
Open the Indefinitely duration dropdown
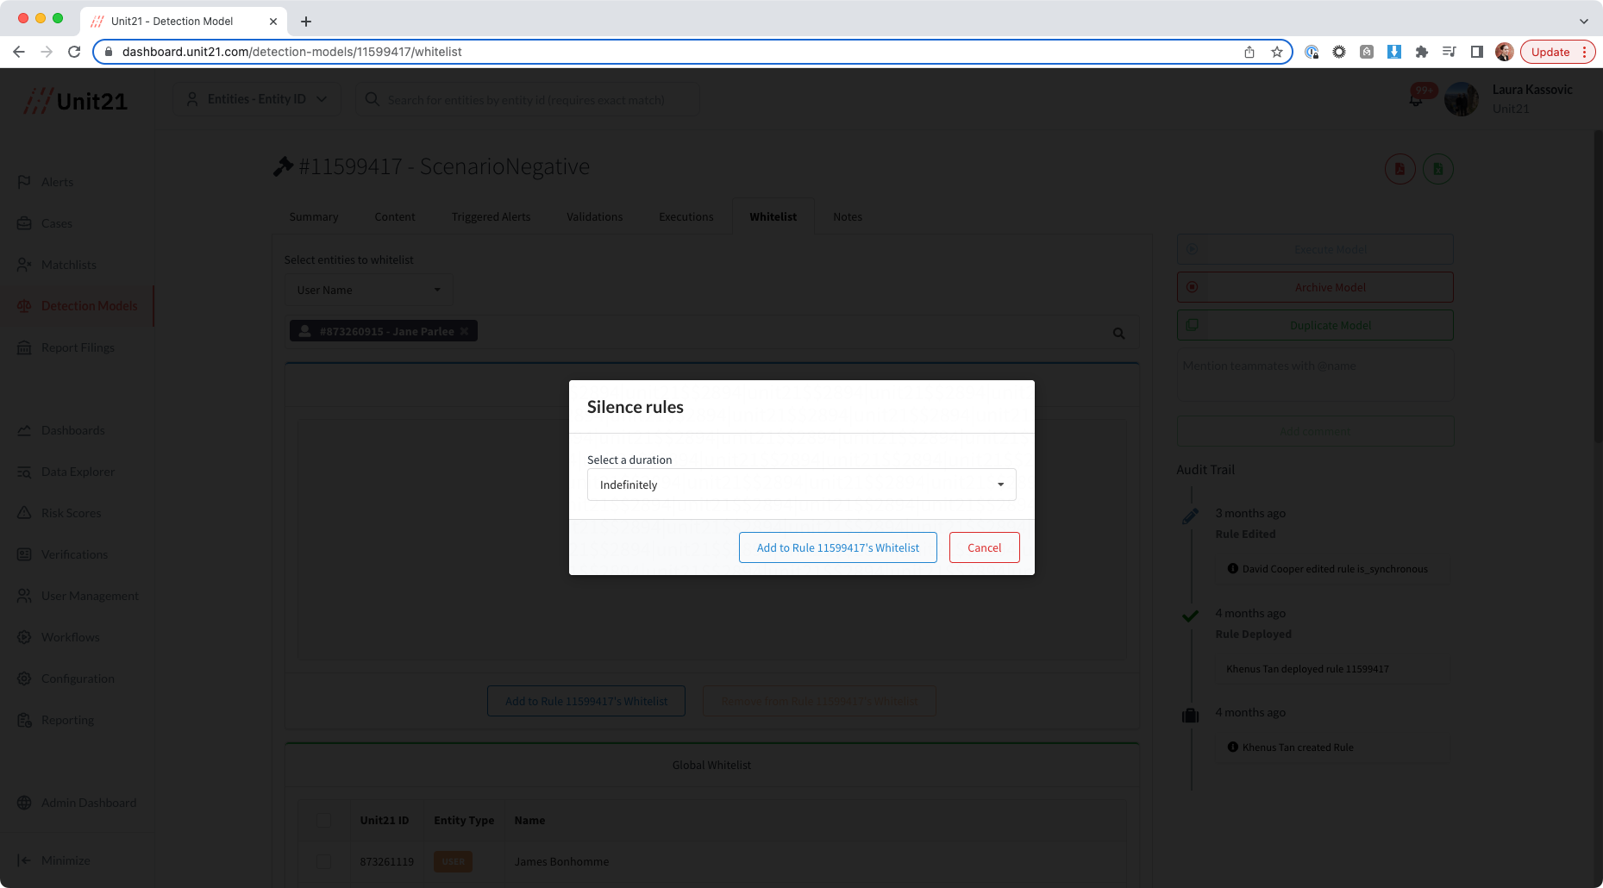pyautogui.click(x=801, y=485)
